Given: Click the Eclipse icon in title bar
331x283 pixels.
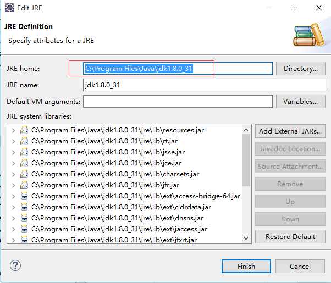Looking at the screenshot, I should pyautogui.click(x=10, y=8).
